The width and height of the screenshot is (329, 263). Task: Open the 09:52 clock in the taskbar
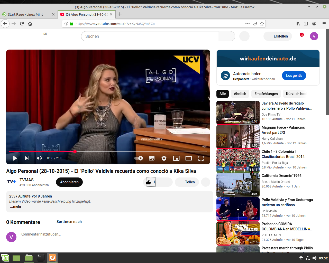pos(323,258)
